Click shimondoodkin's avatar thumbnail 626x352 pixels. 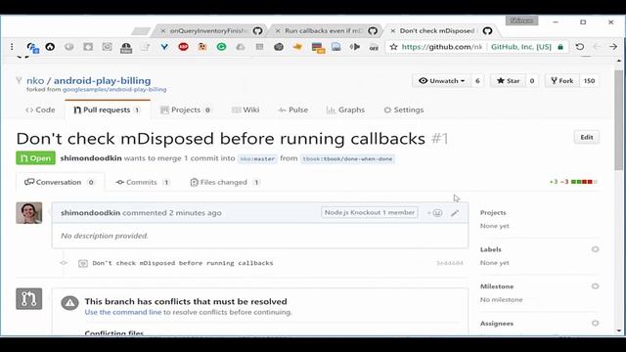(28, 213)
